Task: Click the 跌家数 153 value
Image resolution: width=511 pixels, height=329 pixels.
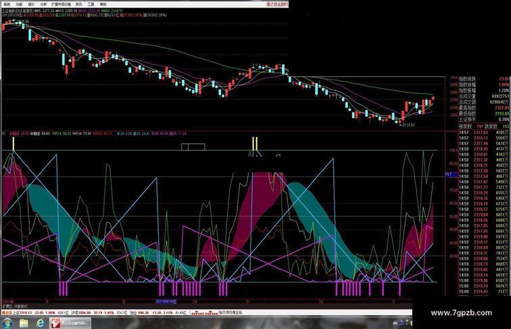Action: (x=506, y=126)
